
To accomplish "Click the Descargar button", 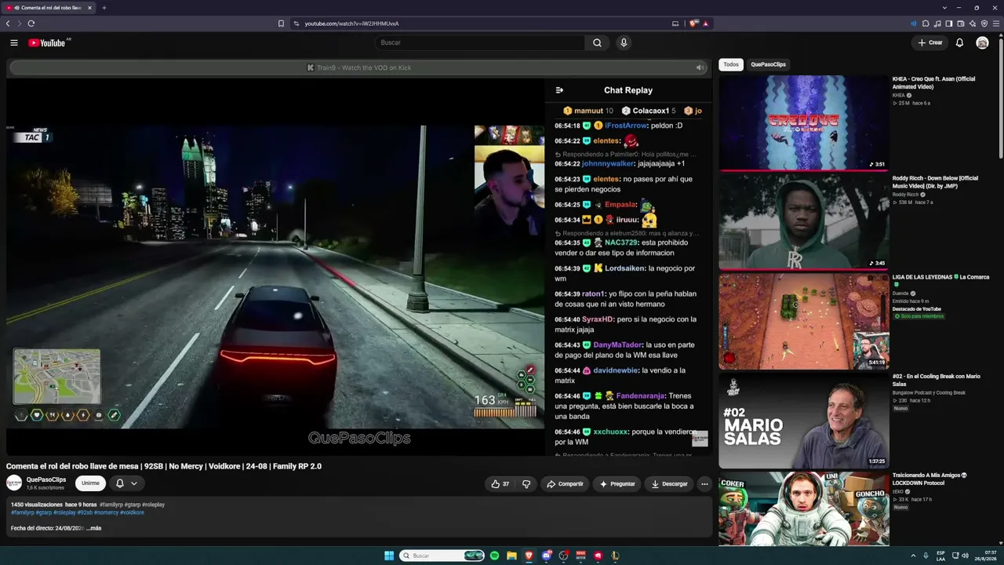I will [669, 484].
